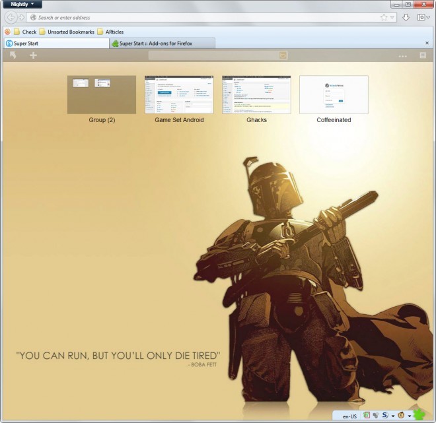This screenshot has height=423, width=436.
Task: Click the Coffeeinated label
Action: (x=334, y=120)
